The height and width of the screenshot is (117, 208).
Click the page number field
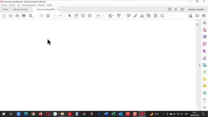point(55,16)
